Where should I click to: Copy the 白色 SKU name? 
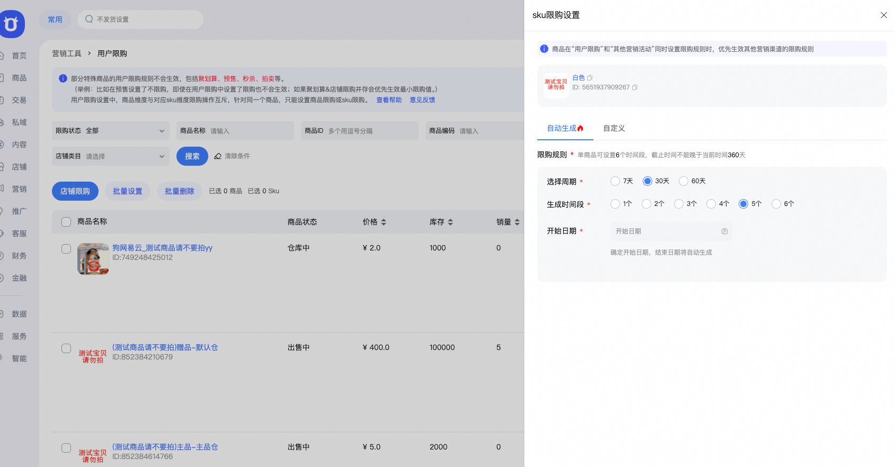coord(590,78)
